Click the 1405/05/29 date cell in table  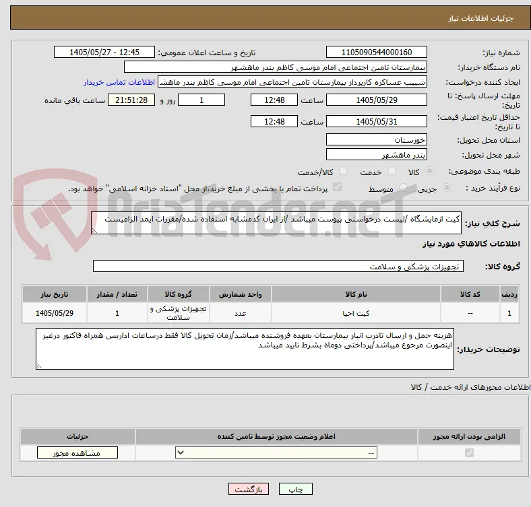(55, 313)
